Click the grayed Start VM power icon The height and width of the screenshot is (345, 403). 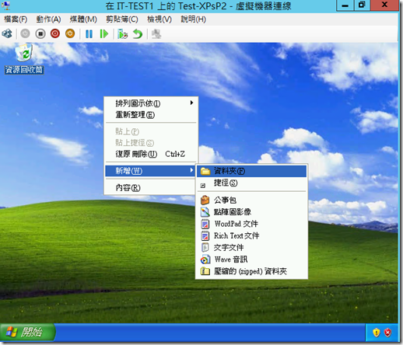[25, 33]
